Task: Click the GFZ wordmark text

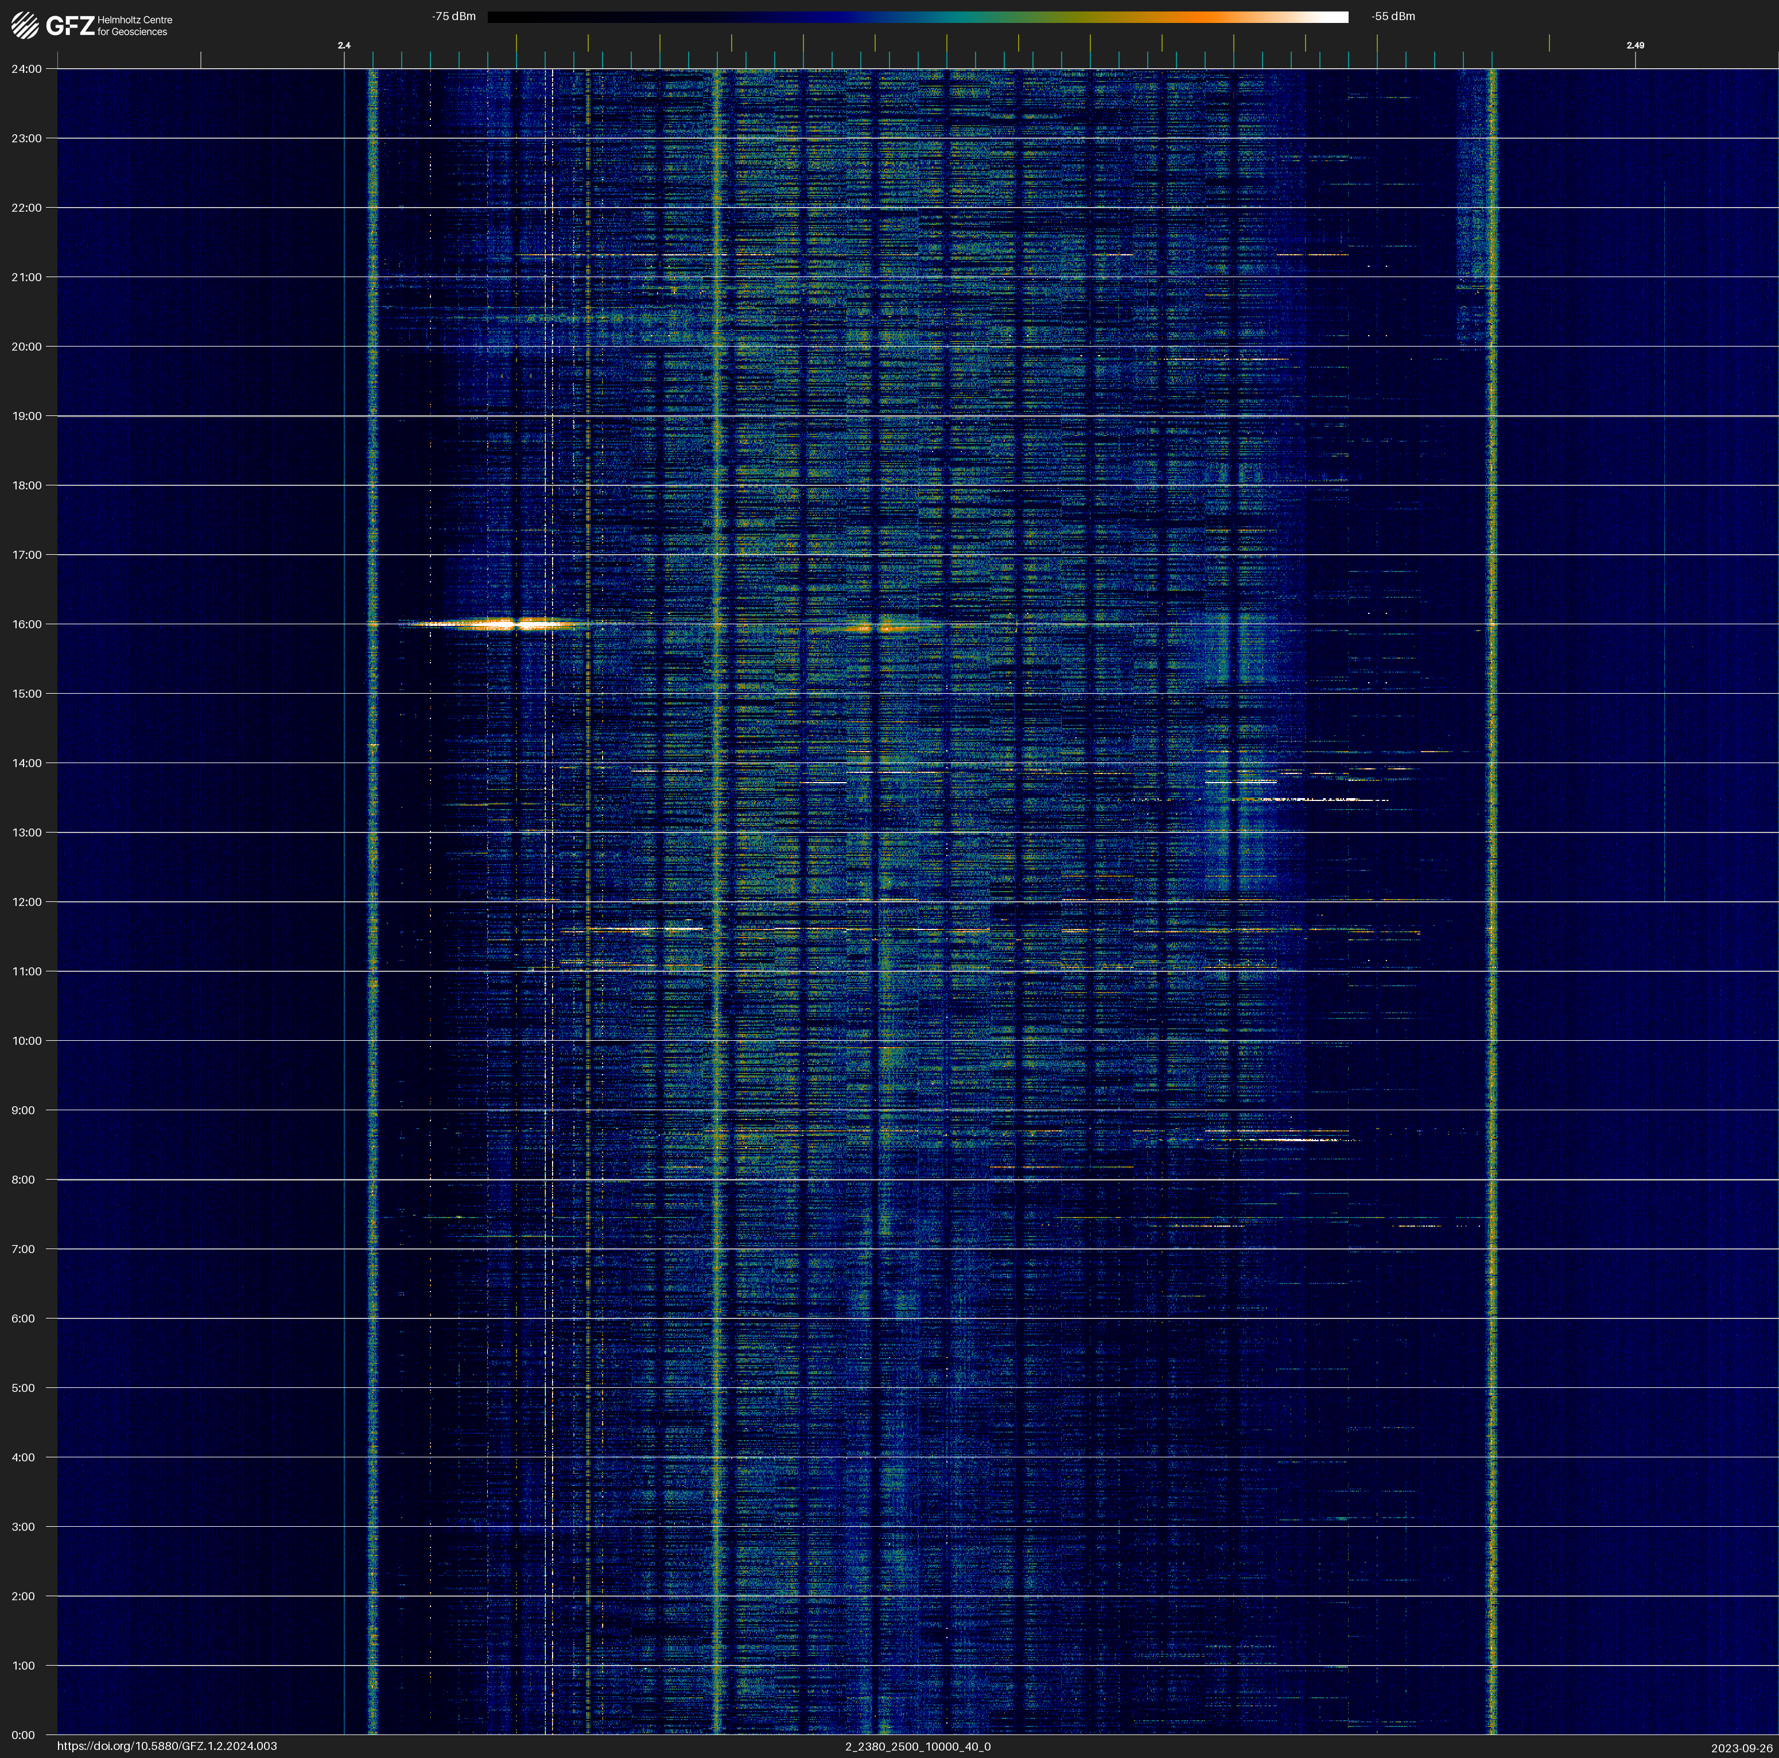Action: [70, 26]
